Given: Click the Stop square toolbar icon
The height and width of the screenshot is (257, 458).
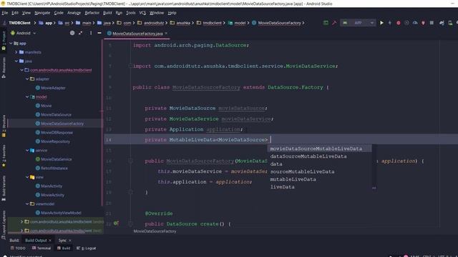Looking at the screenshot, I should 432,23.
